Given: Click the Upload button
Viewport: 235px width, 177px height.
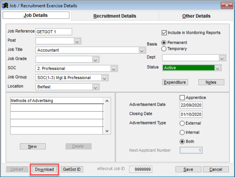Looking at the screenshot, I should [17, 169].
